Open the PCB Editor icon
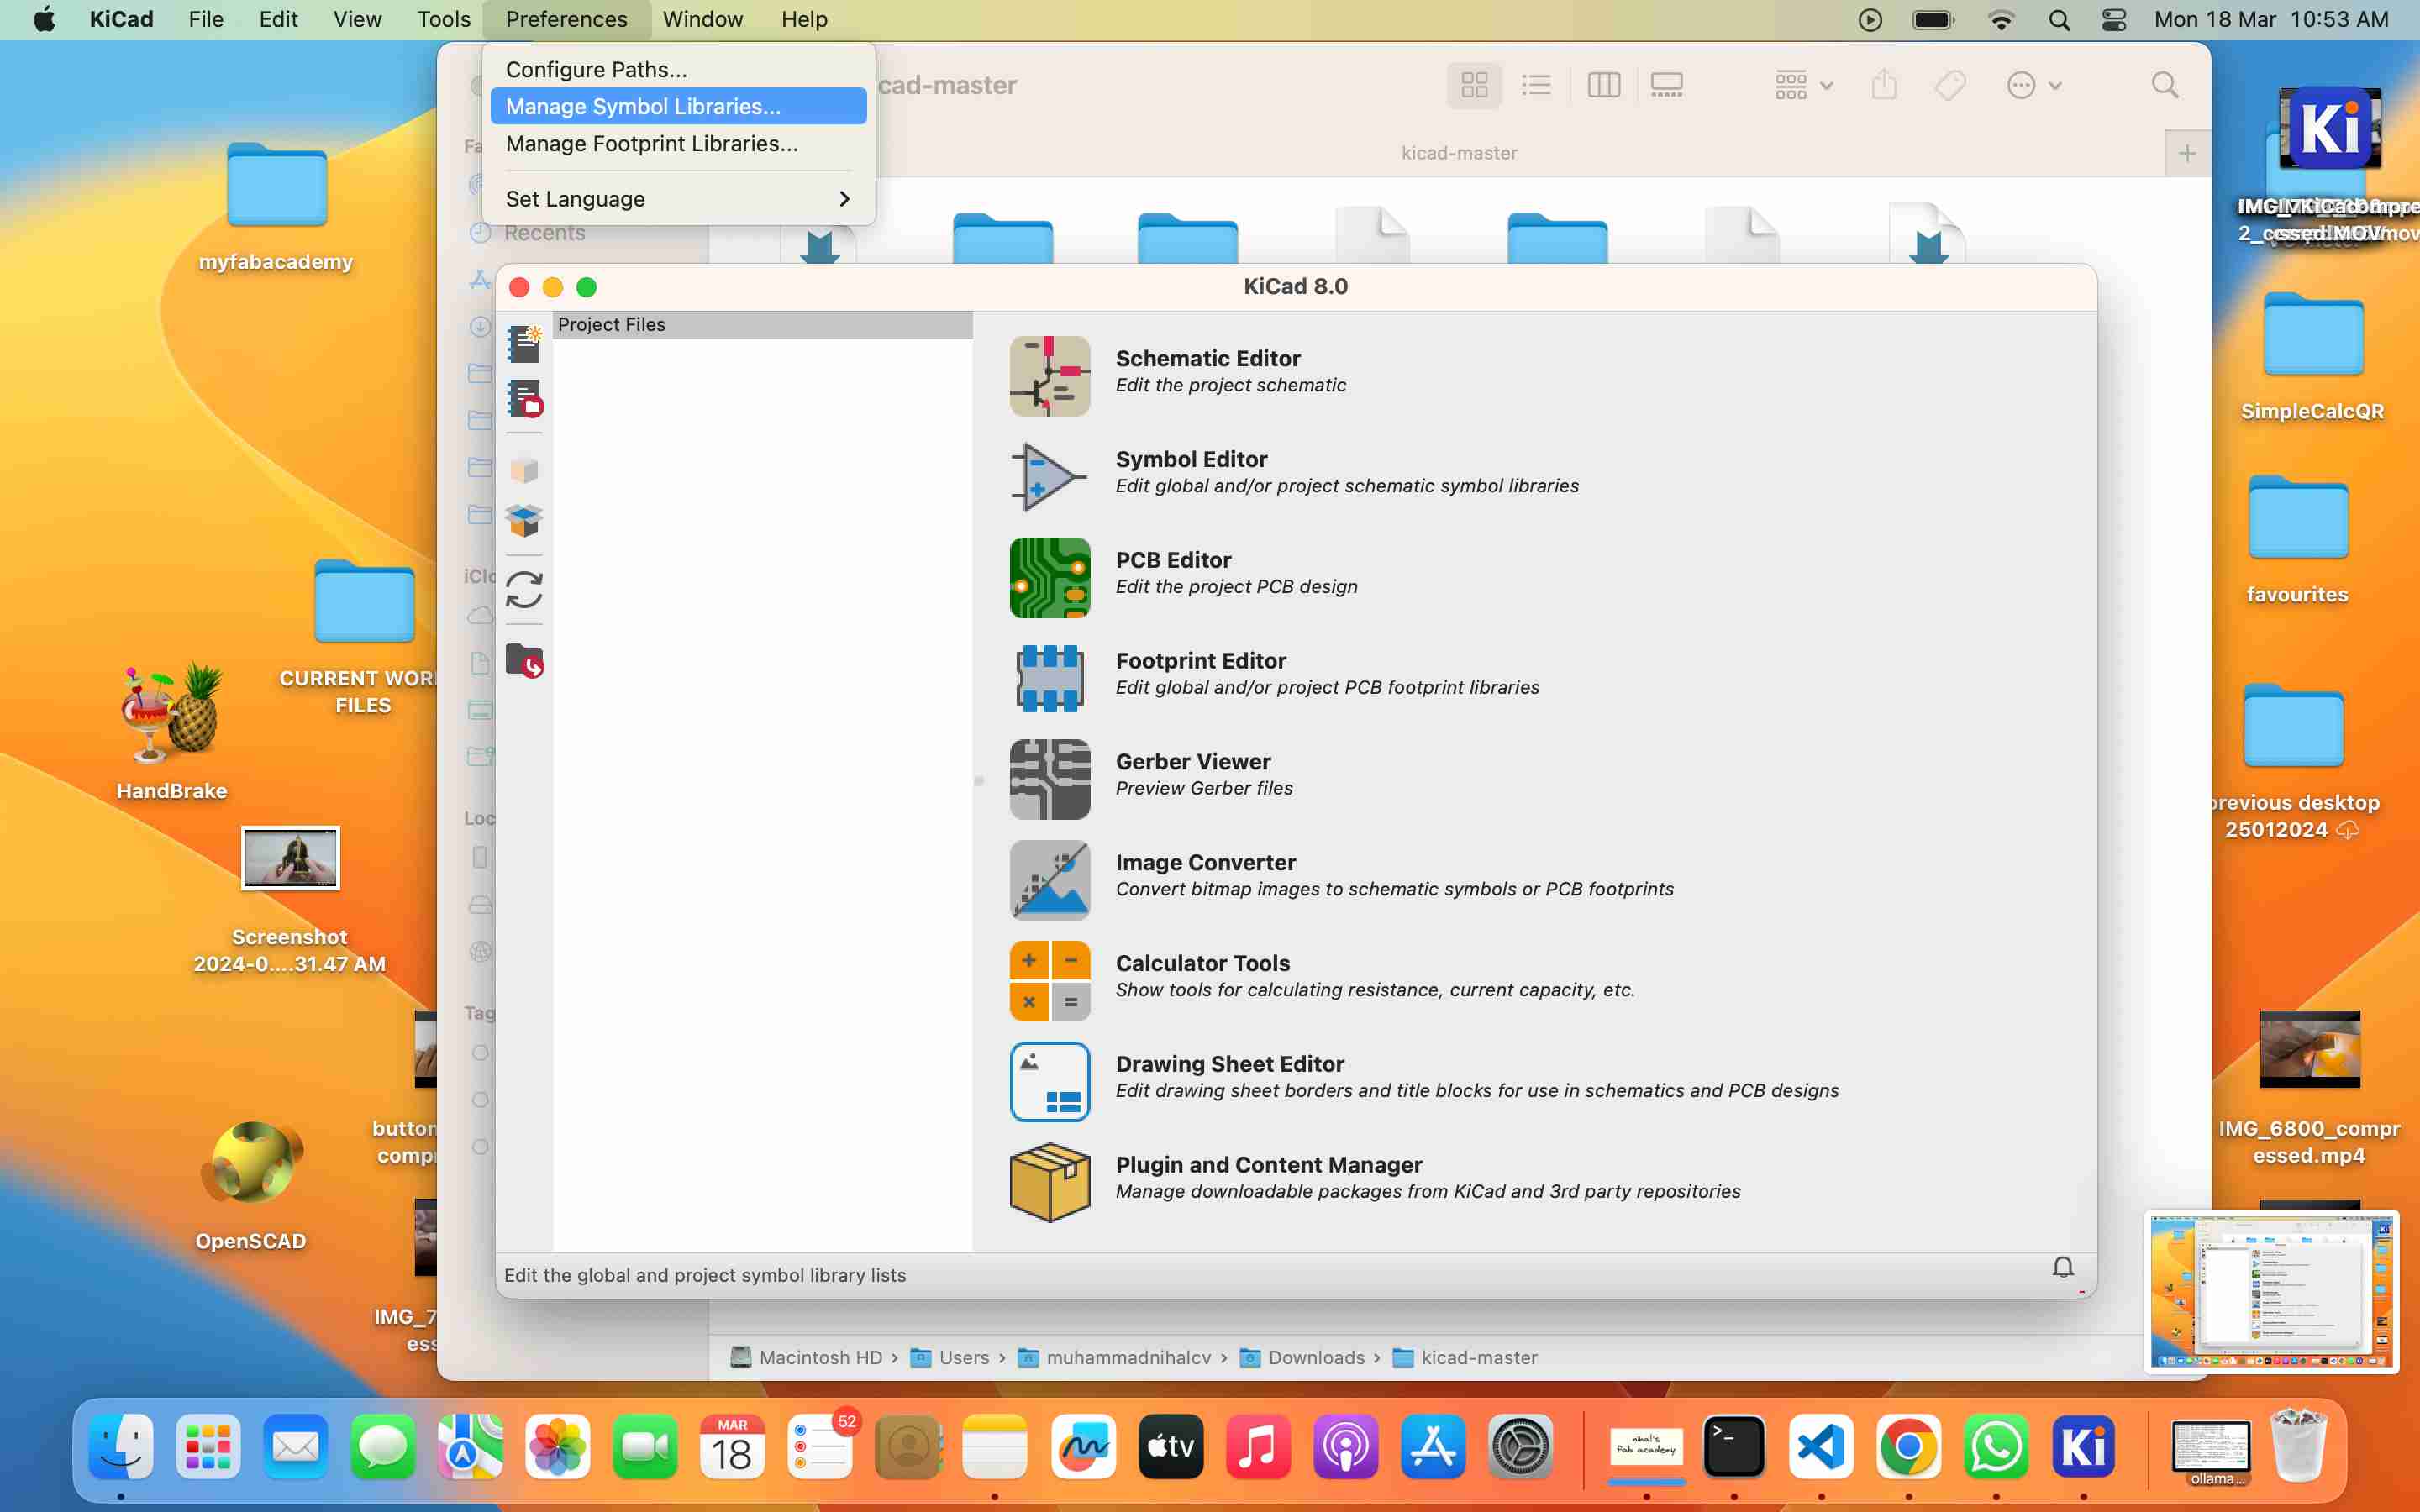 point(1049,577)
